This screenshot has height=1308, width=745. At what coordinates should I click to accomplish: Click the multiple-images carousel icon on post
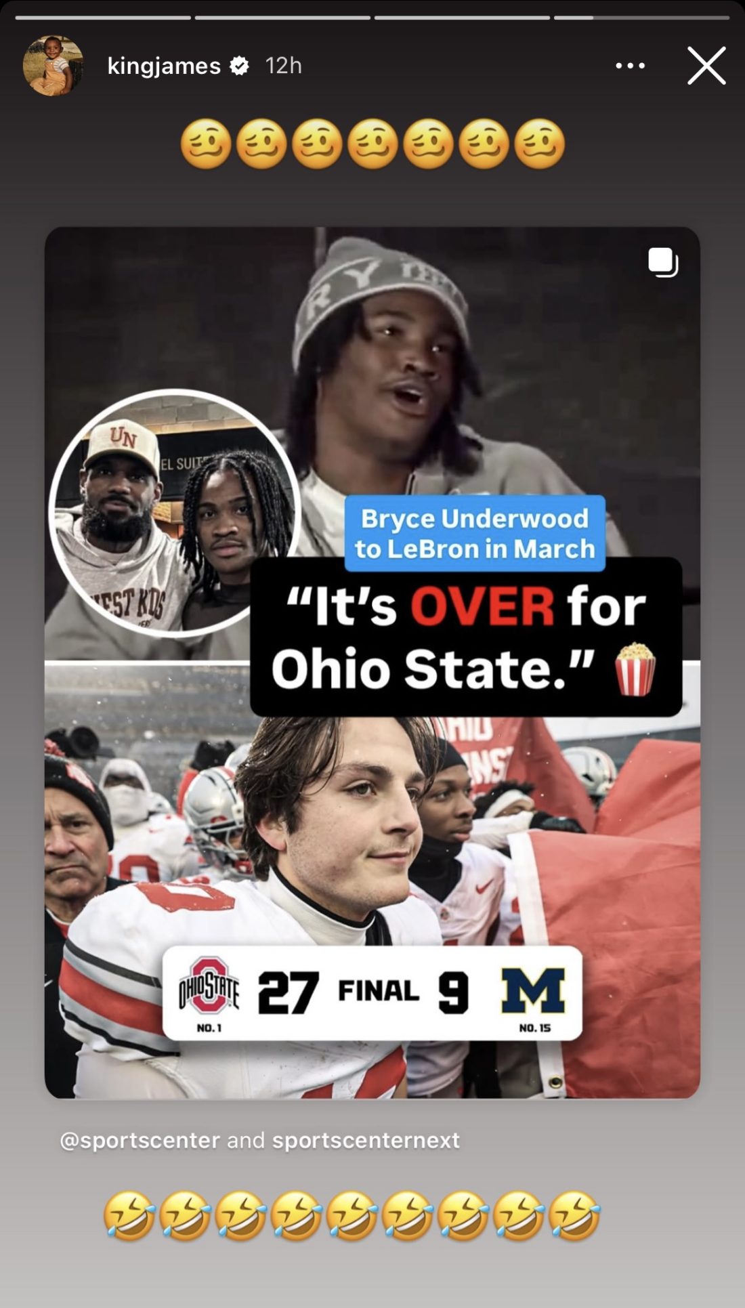coord(663,262)
